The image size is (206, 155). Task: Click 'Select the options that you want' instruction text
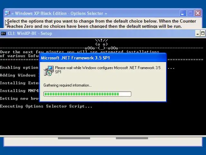[x=101, y=24]
